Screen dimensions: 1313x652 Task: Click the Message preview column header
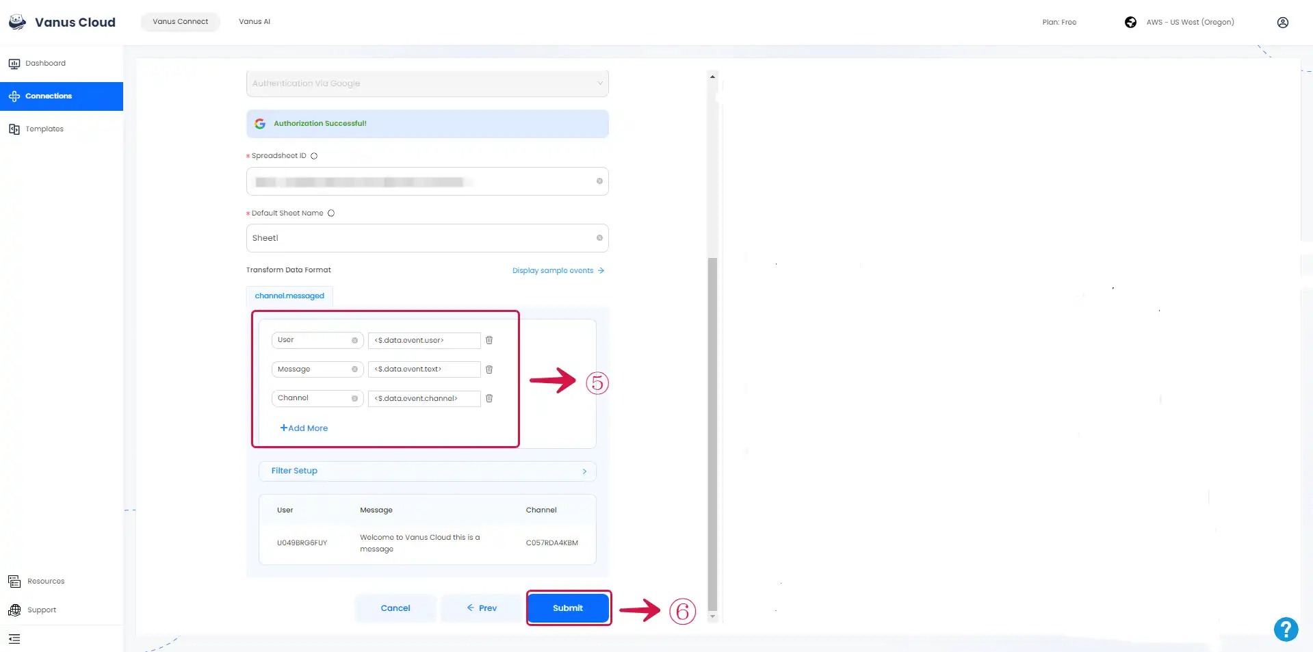(376, 510)
